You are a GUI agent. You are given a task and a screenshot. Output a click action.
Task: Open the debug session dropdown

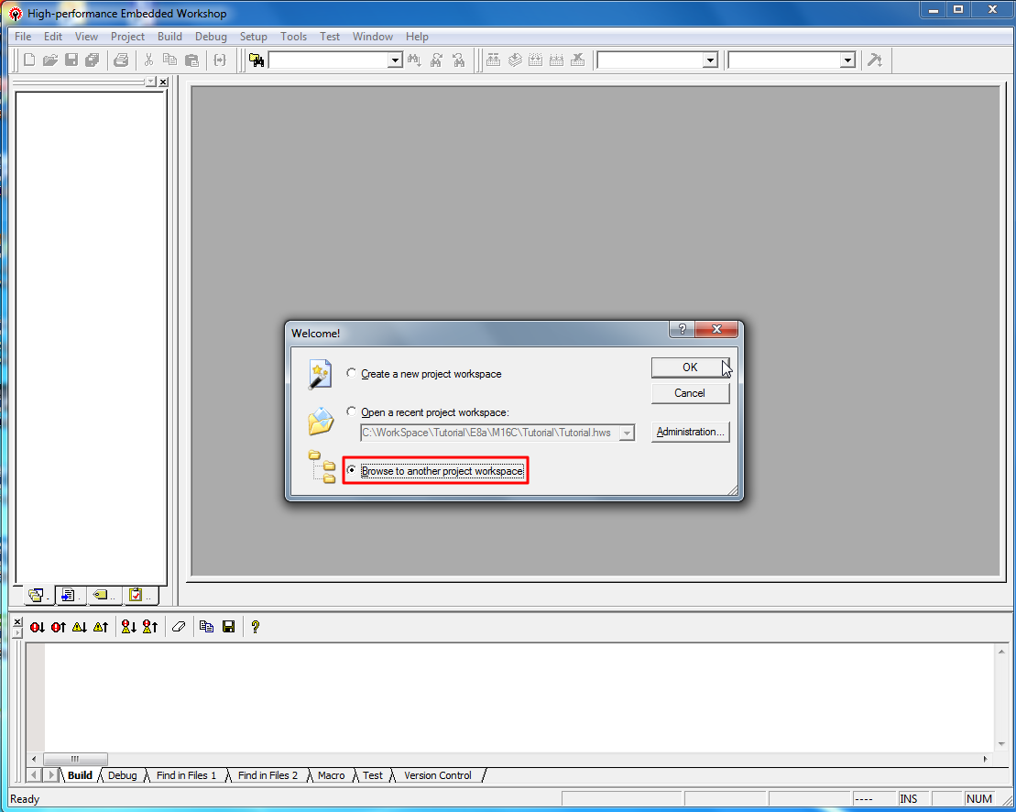[847, 60]
